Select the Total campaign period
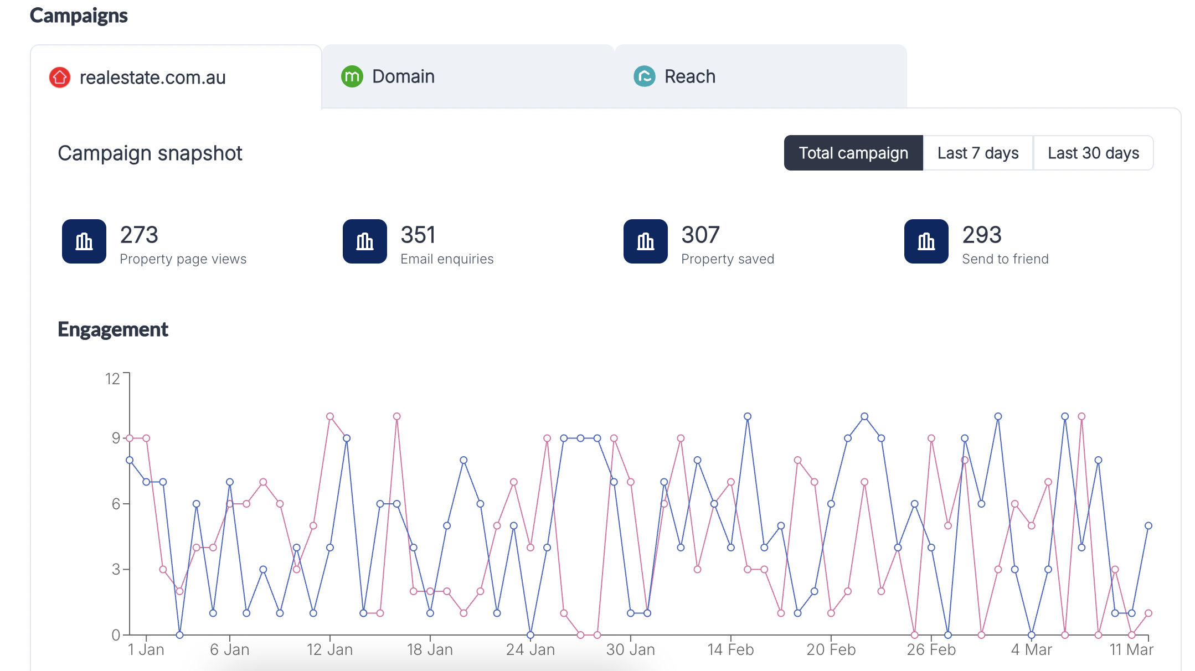 click(x=853, y=153)
